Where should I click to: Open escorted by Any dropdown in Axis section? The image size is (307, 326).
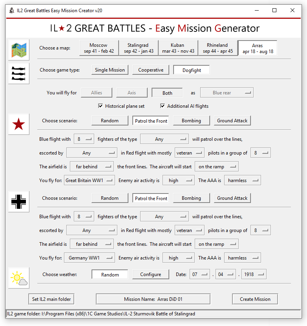click(92, 230)
